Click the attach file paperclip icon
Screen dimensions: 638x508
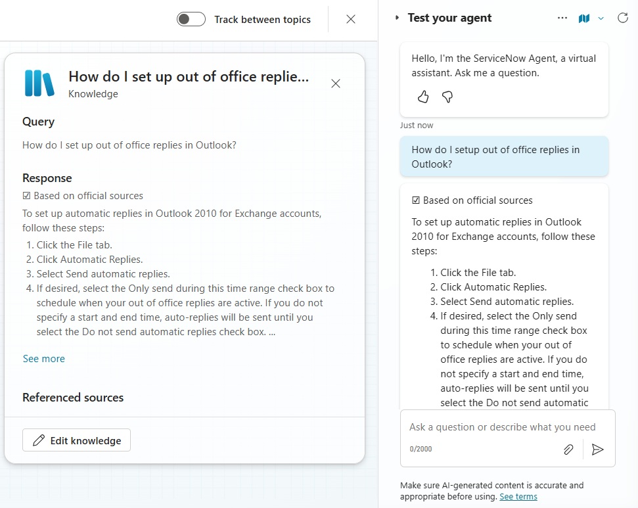568,450
